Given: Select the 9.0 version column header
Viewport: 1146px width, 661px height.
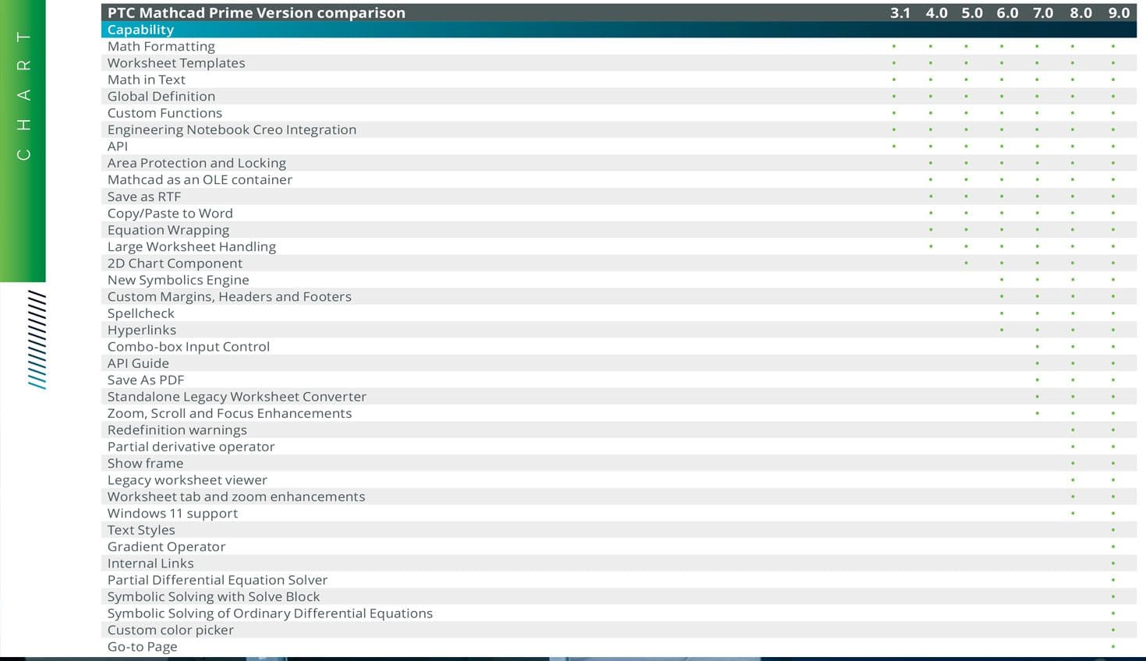Looking at the screenshot, I should (x=1119, y=12).
